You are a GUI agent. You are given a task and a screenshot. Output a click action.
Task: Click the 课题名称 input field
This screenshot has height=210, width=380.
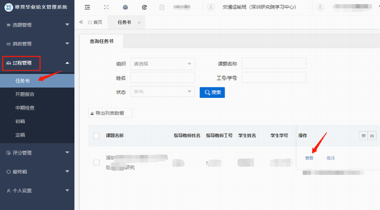pyautogui.click(x=274, y=63)
